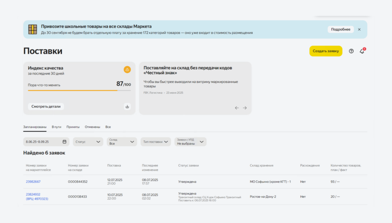Go to previous news card arrow
Viewport: 392px width, 223px height.
[237, 108]
